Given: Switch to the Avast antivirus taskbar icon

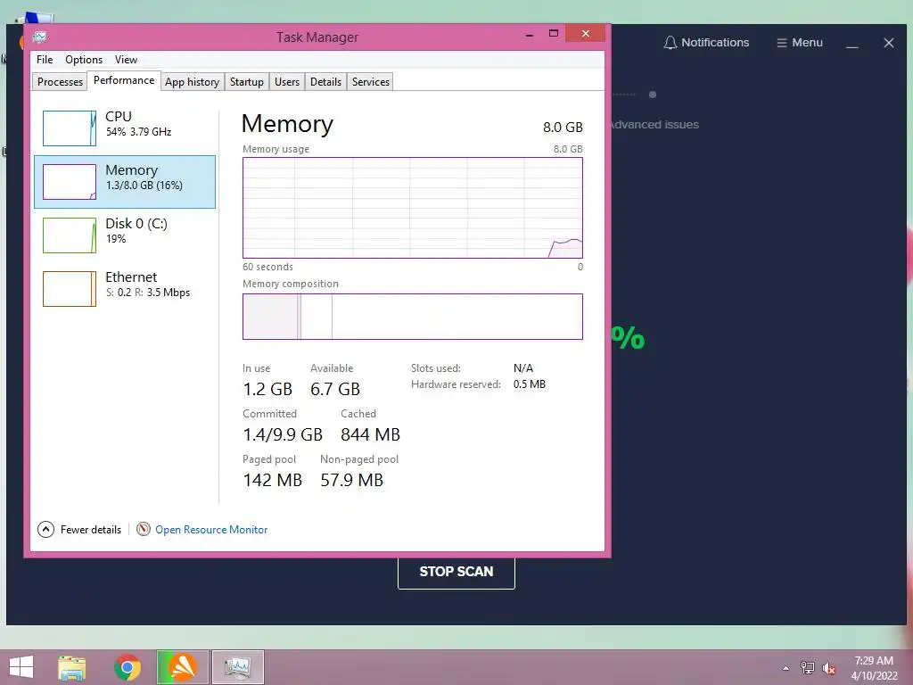Looking at the screenshot, I should (x=183, y=667).
